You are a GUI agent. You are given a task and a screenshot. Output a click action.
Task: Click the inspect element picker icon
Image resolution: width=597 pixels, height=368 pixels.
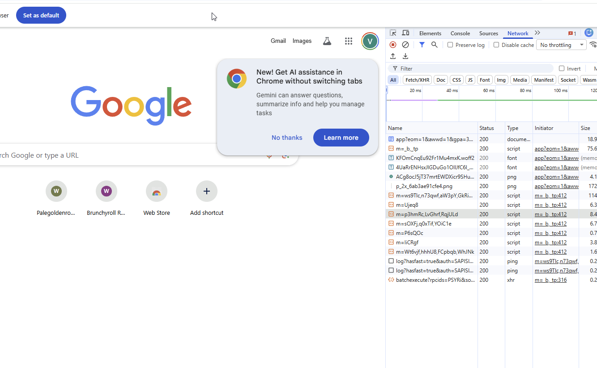[x=393, y=33]
